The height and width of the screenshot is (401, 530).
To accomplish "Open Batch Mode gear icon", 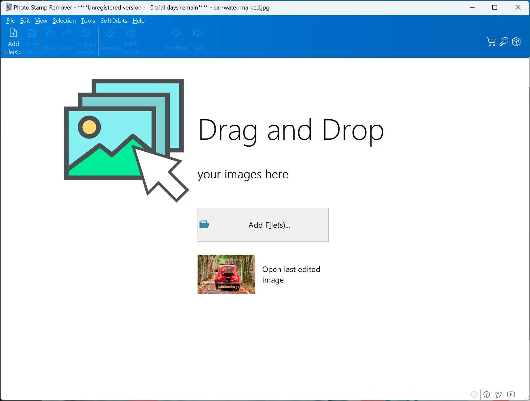I will pyautogui.click(x=131, y=33).
